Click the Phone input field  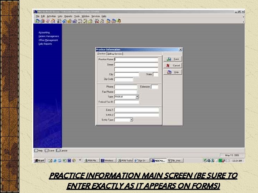126,87
